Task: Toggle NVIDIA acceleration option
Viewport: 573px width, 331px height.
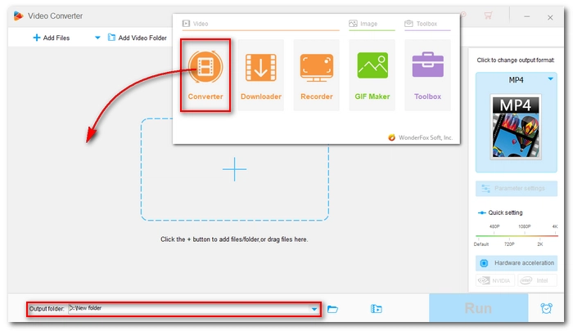Action: (x=494, y=280)
